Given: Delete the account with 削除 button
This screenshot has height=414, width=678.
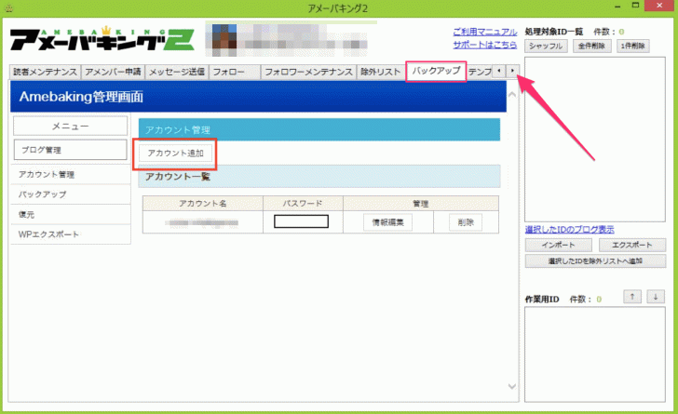Looking at the screenshot, I should 467,221.
